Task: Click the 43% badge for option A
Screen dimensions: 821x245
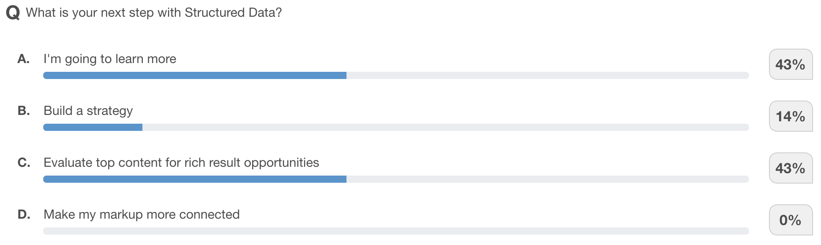Action: click(x=790, y=64)
